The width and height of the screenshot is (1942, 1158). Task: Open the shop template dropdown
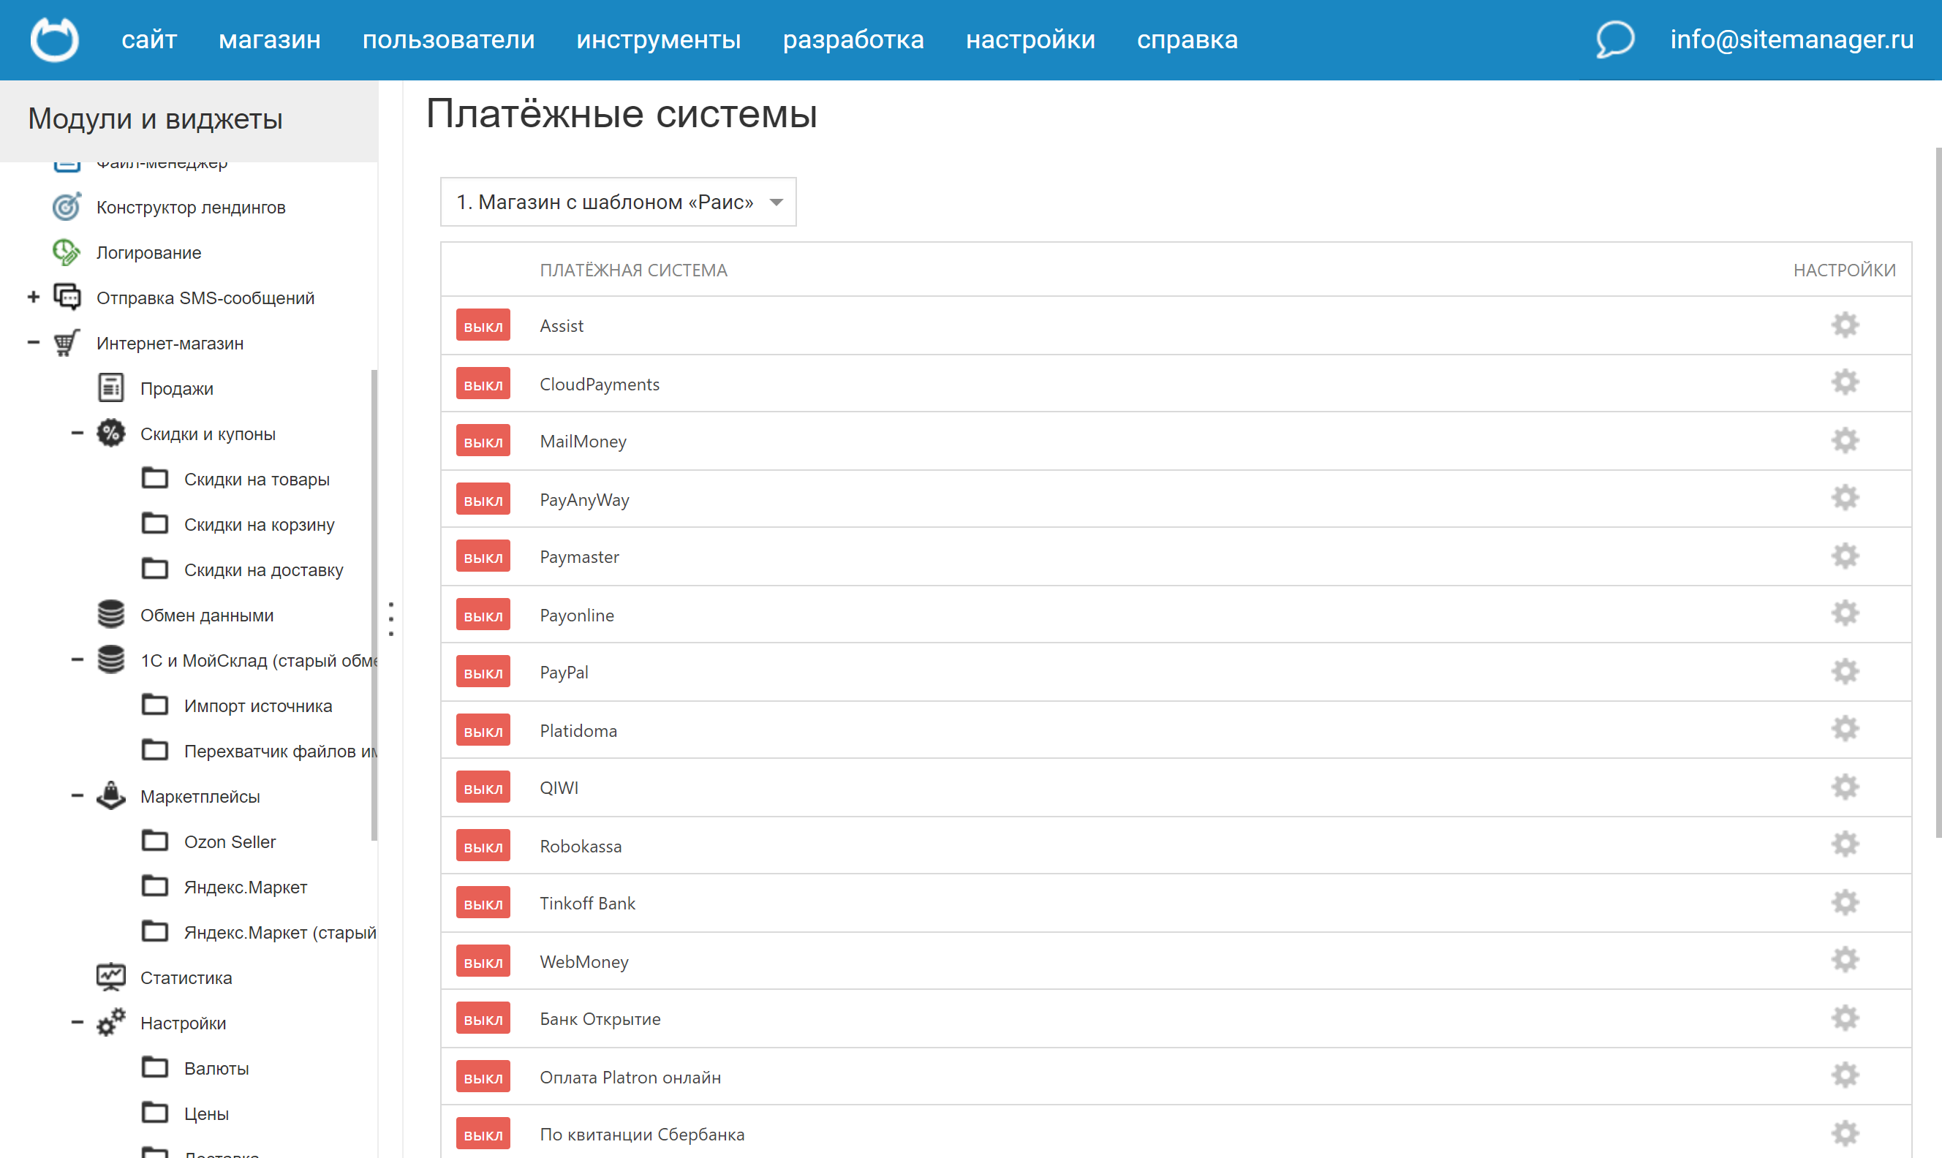(618, 201)
